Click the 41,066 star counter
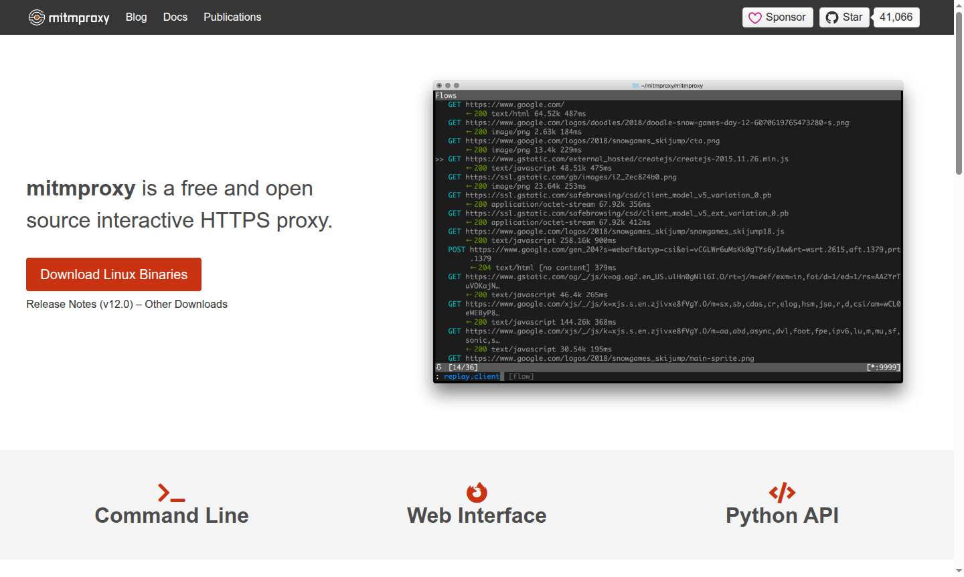The height and width of the screenshot is (577, 964). [896, 17]
